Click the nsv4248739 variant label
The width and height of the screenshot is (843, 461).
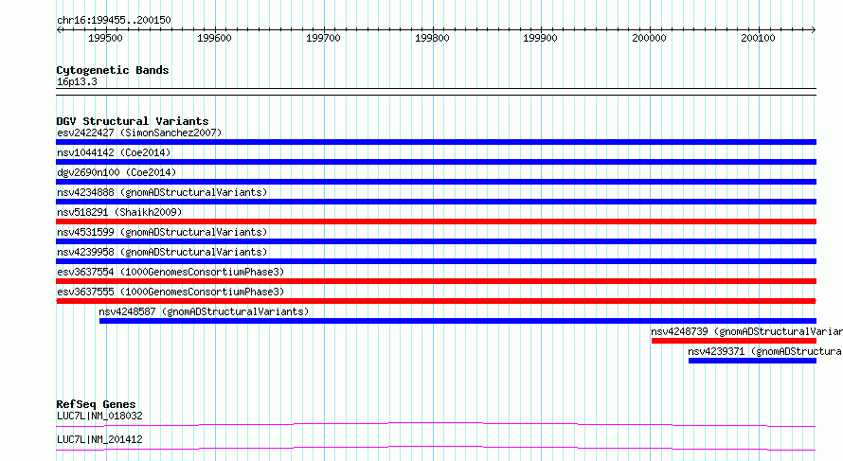click(746, 331)
